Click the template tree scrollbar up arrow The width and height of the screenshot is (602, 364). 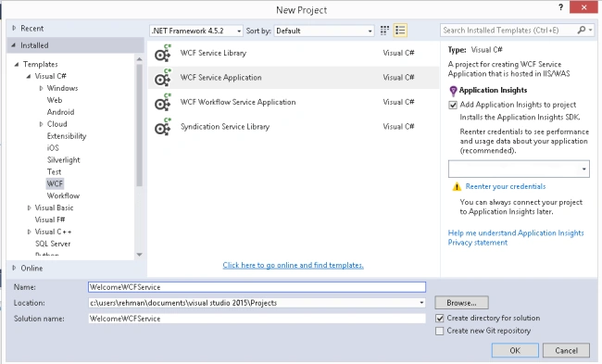pos(139,59)
